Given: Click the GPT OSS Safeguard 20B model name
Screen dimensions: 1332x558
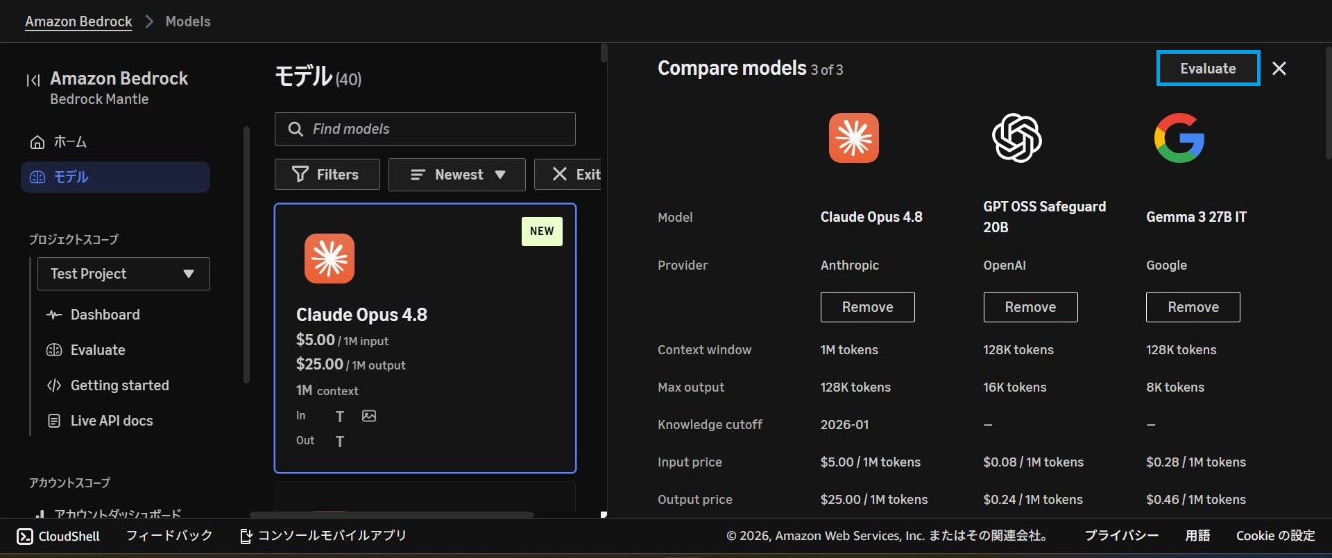Looking at the screenshot, I should pos(1045,217).
